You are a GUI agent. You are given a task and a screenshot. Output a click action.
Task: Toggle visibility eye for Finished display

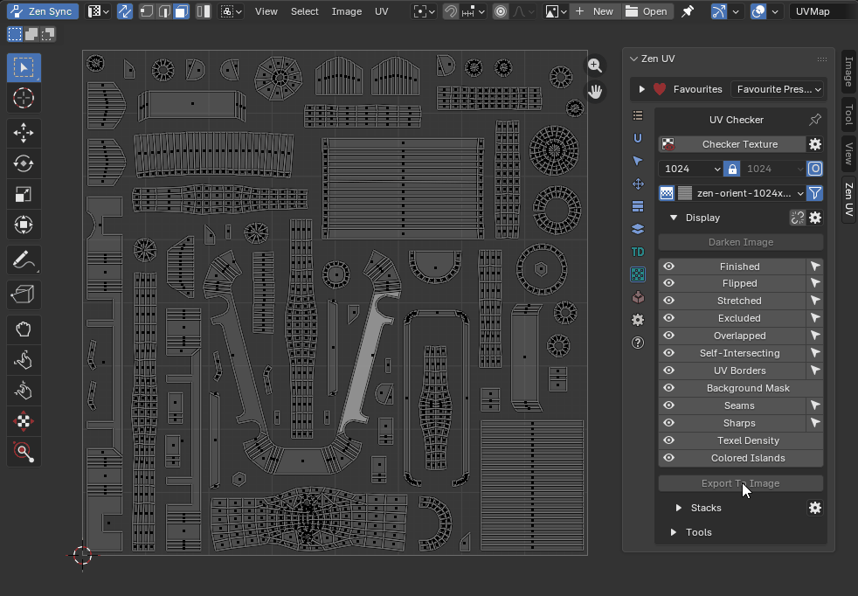coord(668,267)
